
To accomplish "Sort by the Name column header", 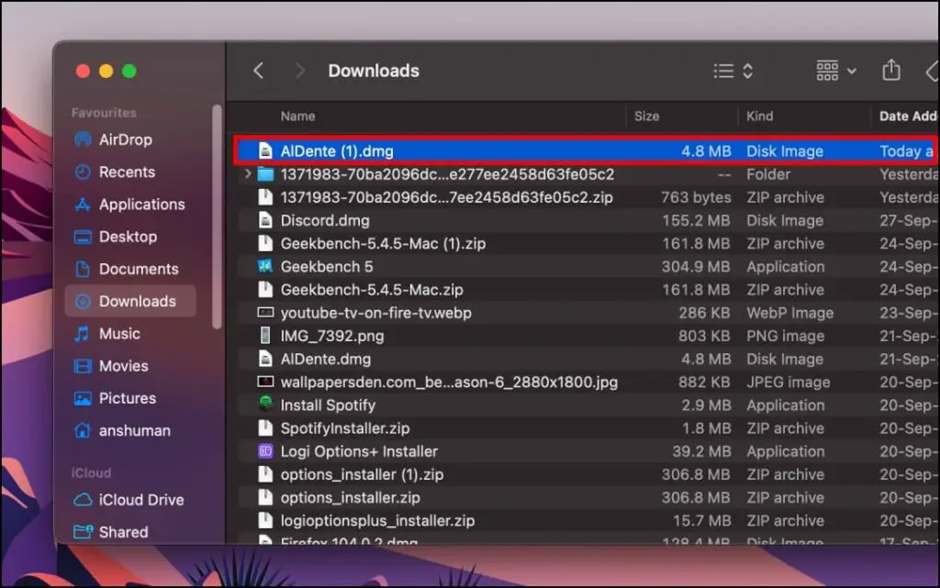I will click(x=298, y=116).
